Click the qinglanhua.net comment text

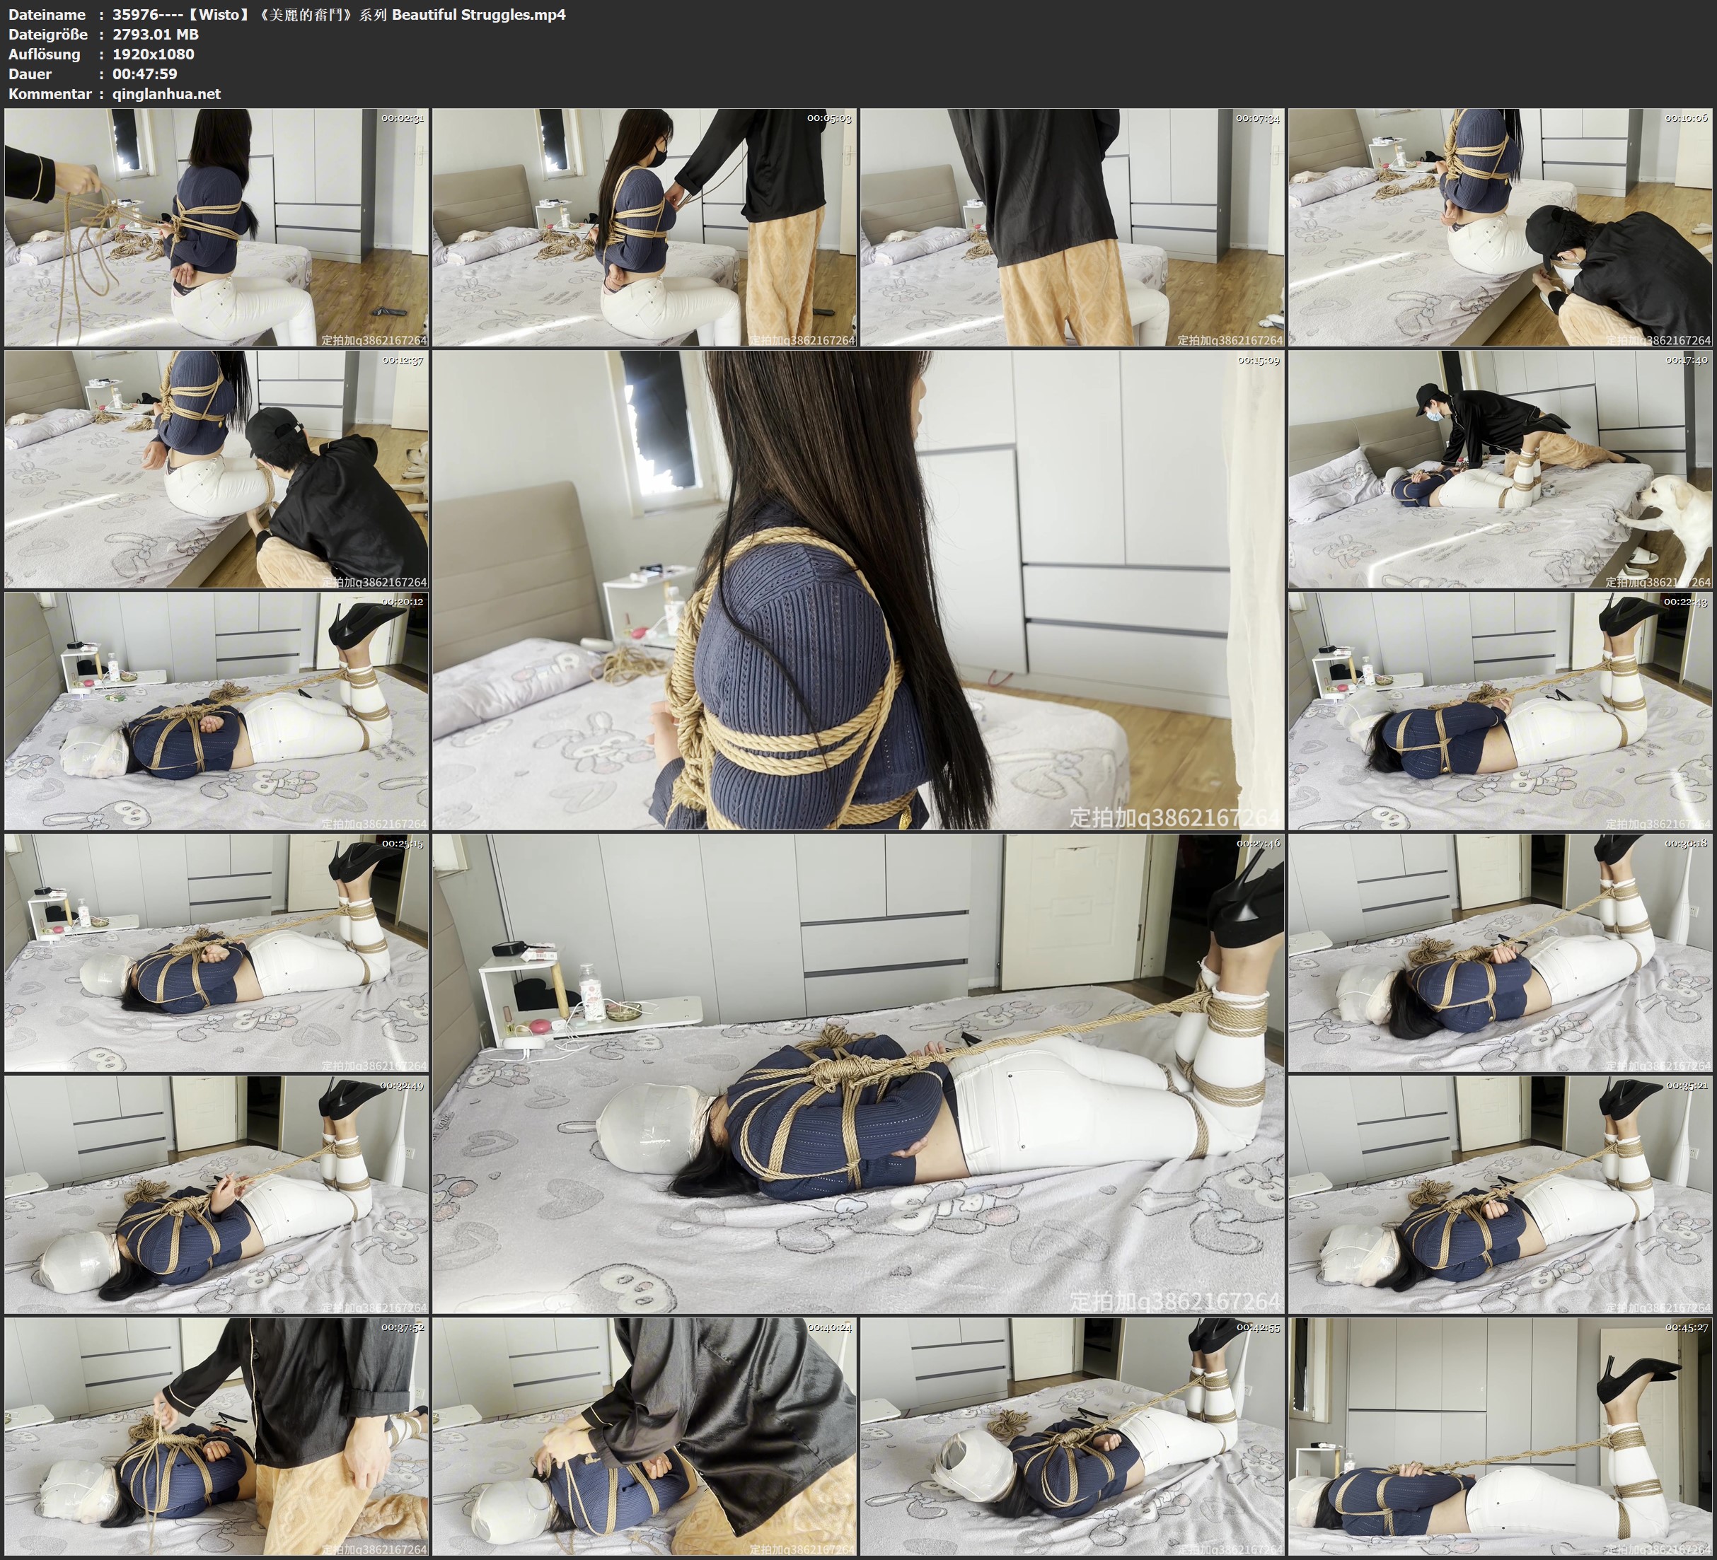[x=166, y=93]
